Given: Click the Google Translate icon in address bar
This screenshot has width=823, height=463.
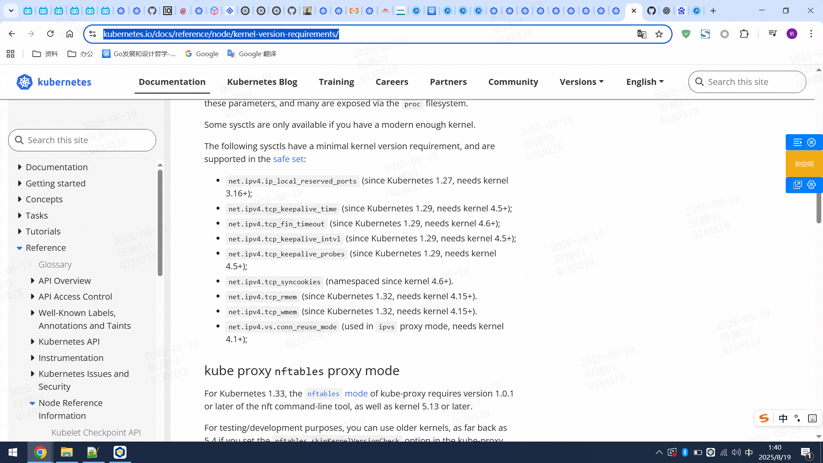Looking at the screenshot, I should (641, 34).
